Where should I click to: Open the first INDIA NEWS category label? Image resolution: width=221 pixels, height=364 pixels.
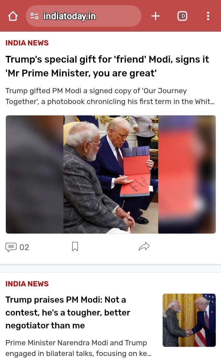[x=27, y=43]
